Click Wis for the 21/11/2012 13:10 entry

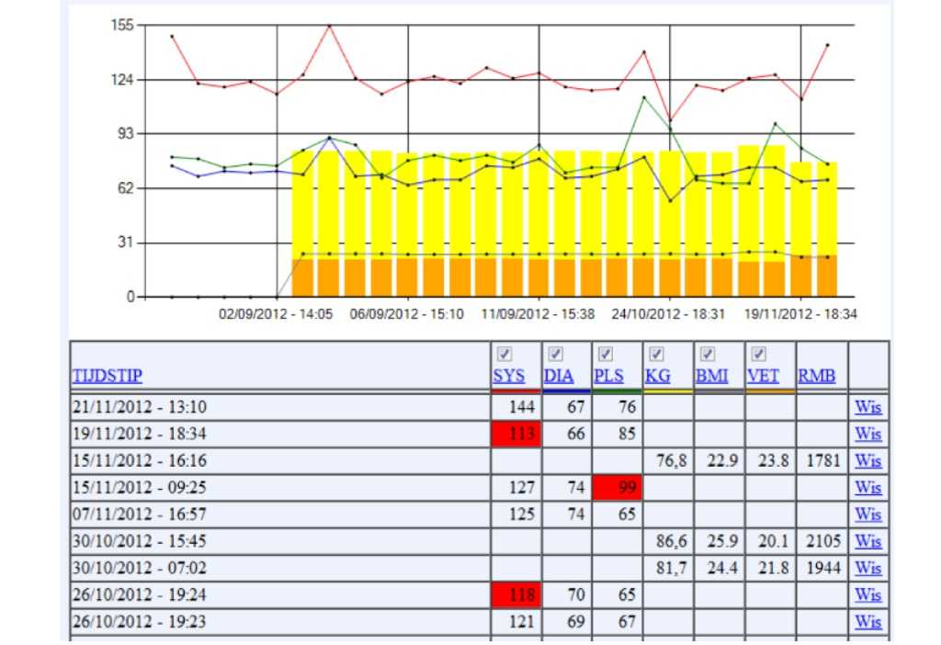point(867,407)
